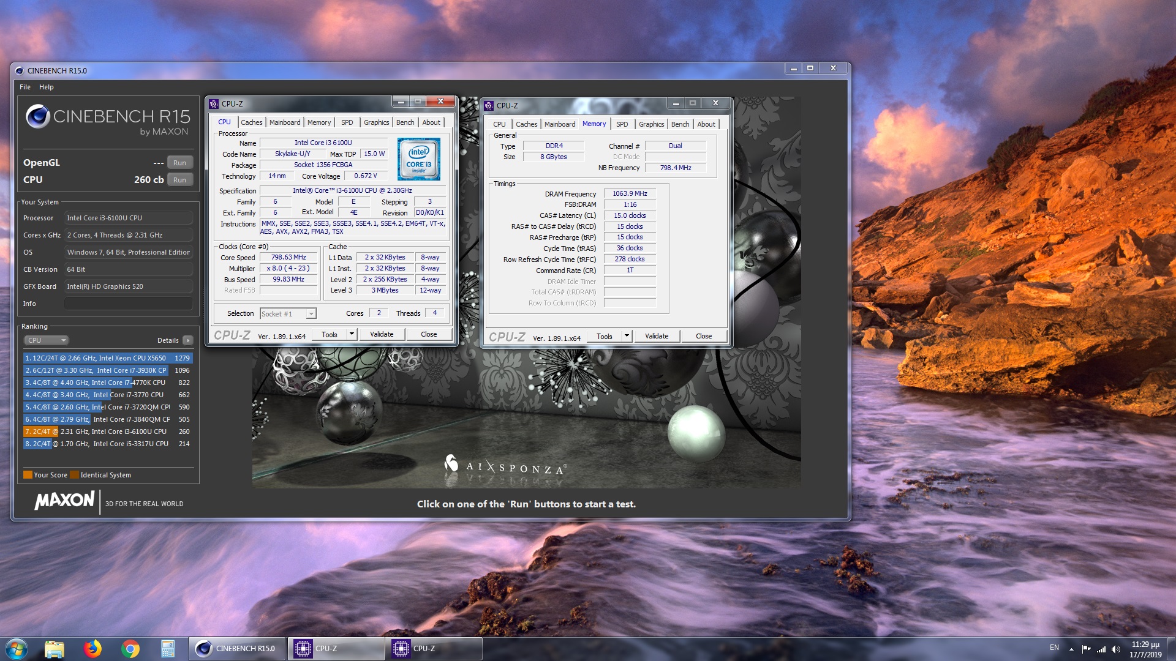Click Close button in left CPU-Z window
1176x661 pixels.
pos(429,334)
